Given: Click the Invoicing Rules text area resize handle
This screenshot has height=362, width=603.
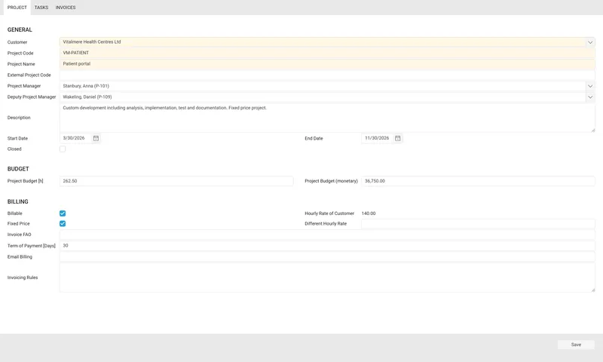Looking at the screenshot, I should click(x=593, y=290).
